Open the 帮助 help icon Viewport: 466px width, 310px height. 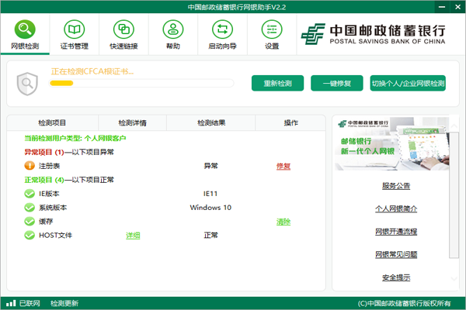click(172, 29)
